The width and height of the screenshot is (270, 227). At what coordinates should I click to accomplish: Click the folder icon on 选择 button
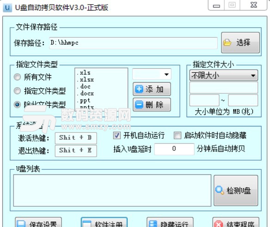[227, 42]
